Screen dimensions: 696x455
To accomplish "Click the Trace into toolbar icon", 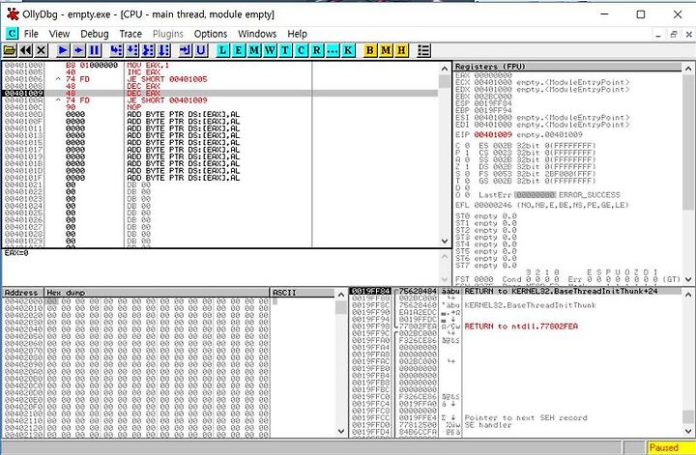I will coord(148,50).
